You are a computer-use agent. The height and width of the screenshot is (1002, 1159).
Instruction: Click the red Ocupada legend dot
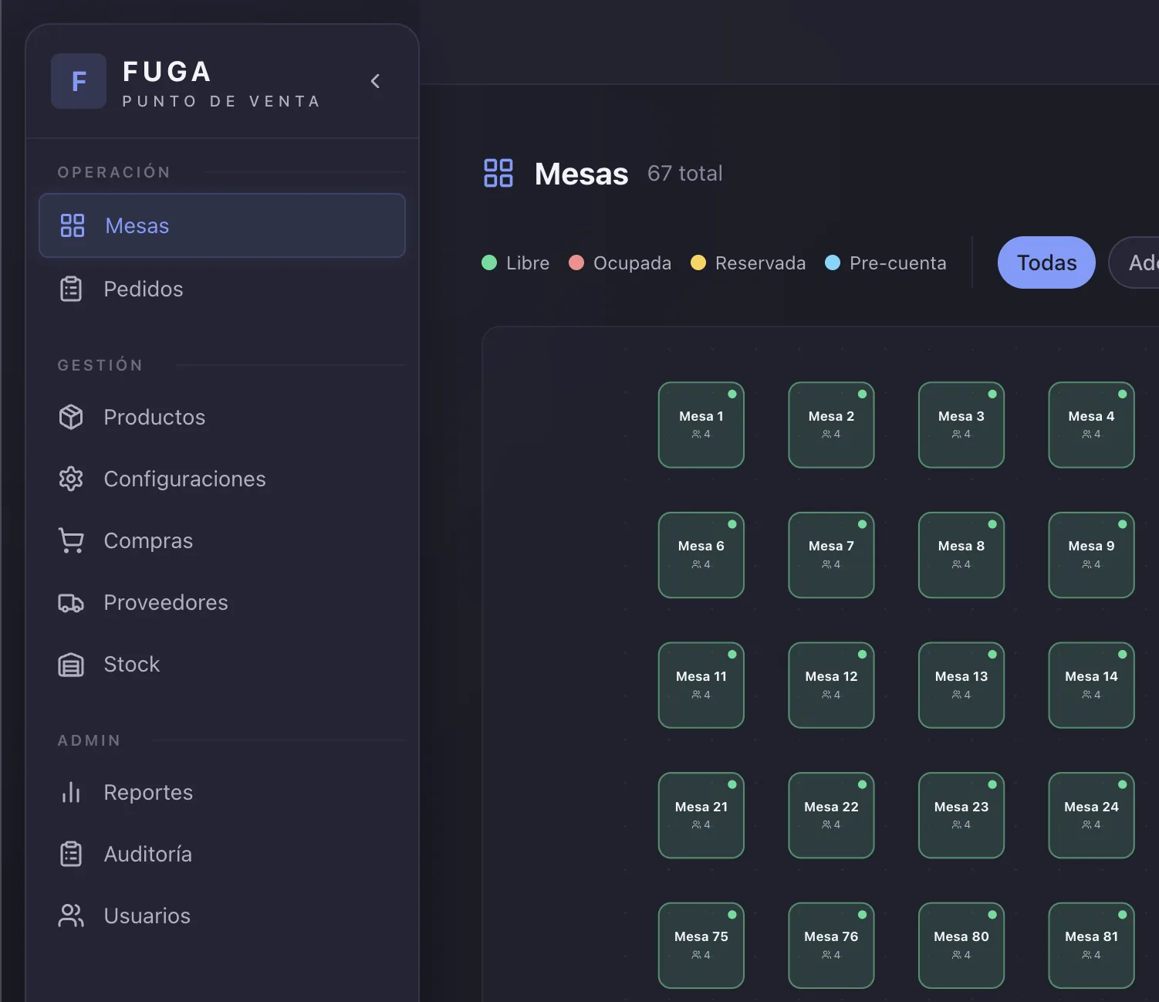click(576, 262)
